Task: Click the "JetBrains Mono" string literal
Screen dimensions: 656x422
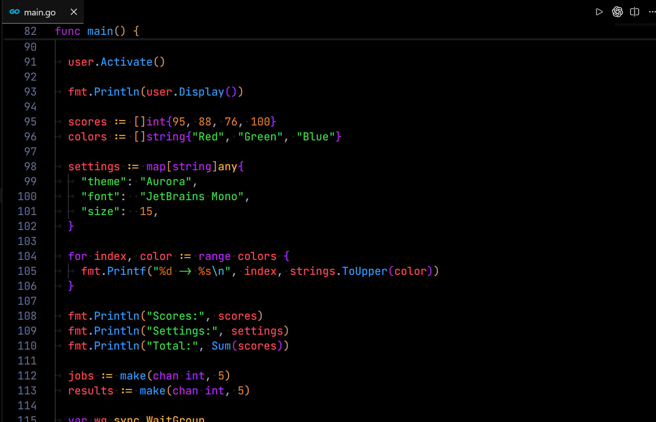Action: 192,197
